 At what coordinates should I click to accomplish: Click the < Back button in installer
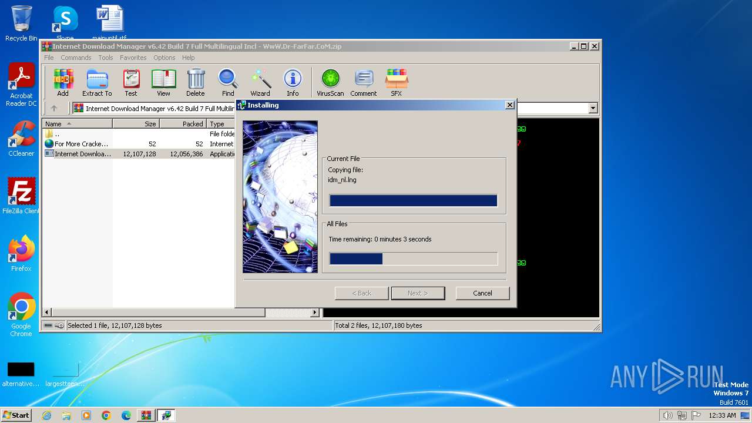pos(361,293)
